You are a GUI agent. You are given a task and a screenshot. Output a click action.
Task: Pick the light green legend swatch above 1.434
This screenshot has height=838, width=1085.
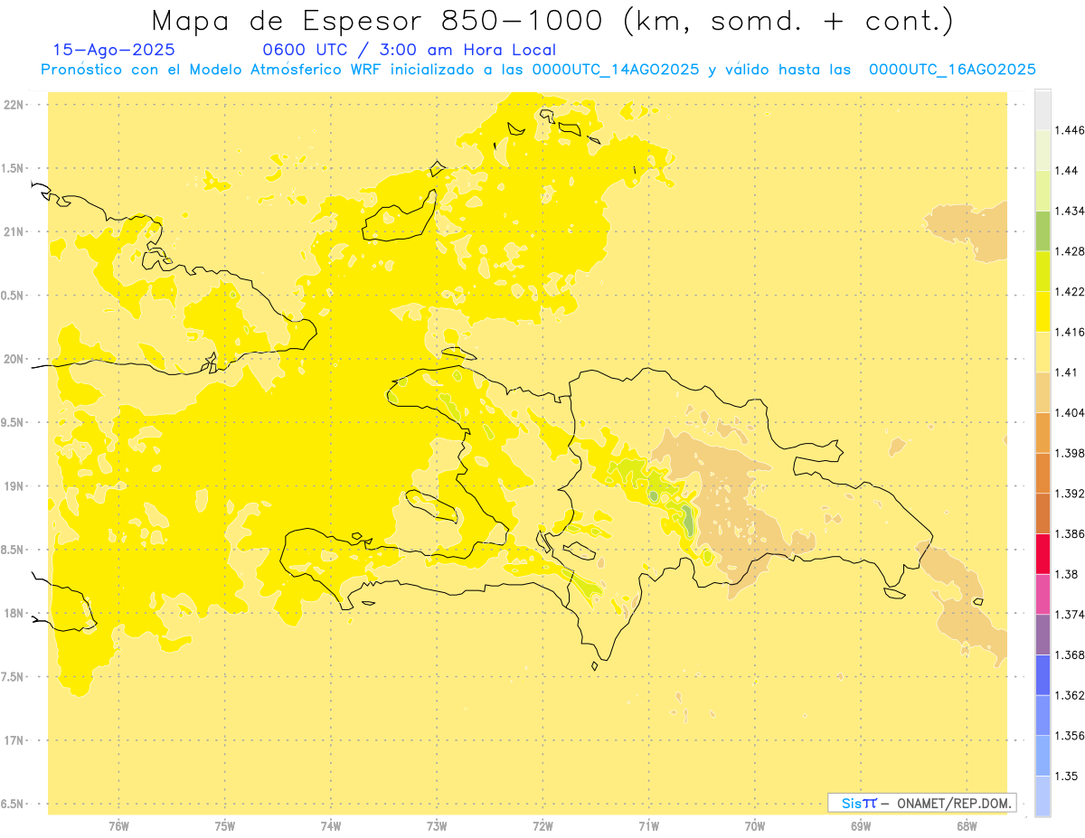pos(1043,191)
